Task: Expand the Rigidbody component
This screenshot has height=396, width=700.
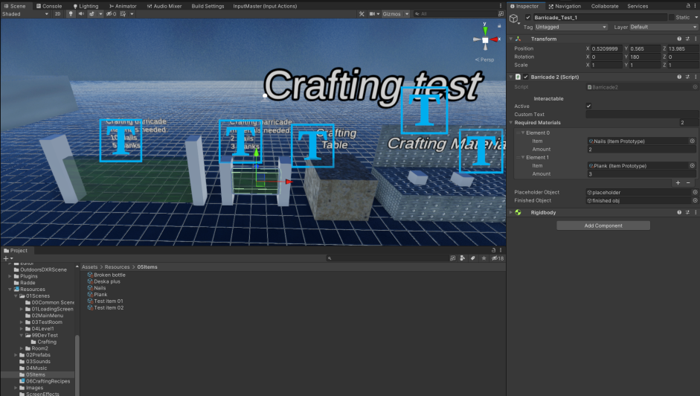Action: pos(511,212)
